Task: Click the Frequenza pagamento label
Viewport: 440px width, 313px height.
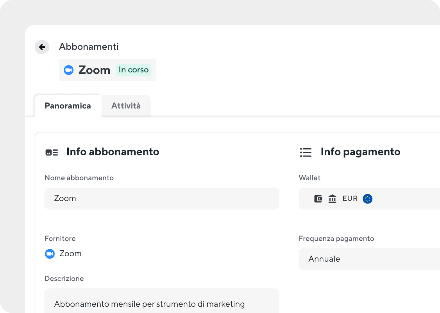Action: (x=336, y=239)
